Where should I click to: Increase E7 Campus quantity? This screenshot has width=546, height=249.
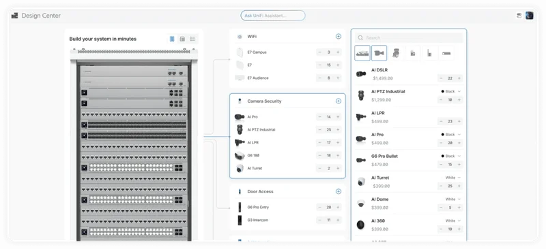click(338, 52)
